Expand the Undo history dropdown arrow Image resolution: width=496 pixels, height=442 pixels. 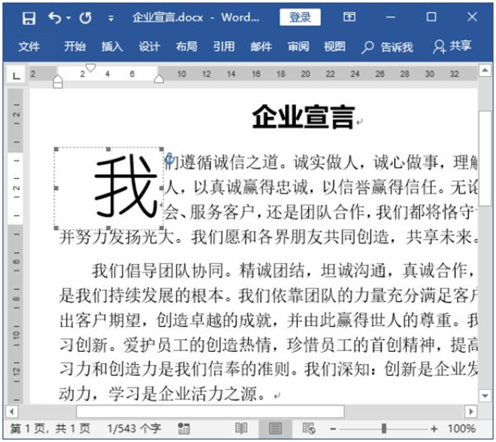click(x=69, y=18)
